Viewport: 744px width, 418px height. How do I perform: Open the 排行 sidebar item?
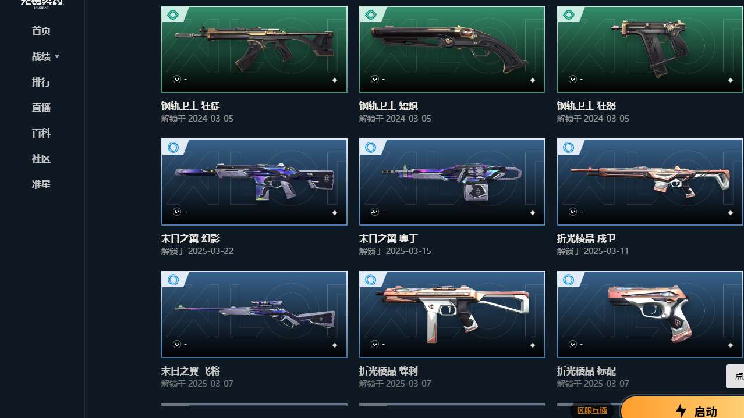click(41, 82)
